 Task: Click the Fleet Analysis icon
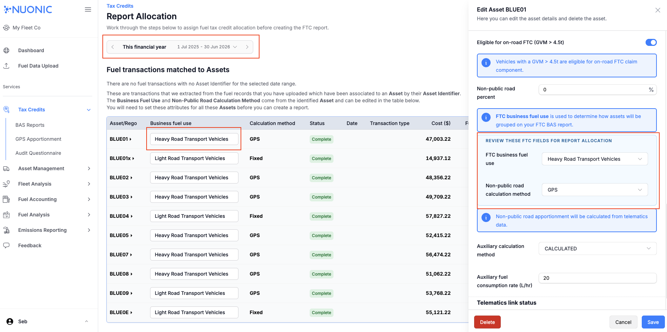[6, 184]
